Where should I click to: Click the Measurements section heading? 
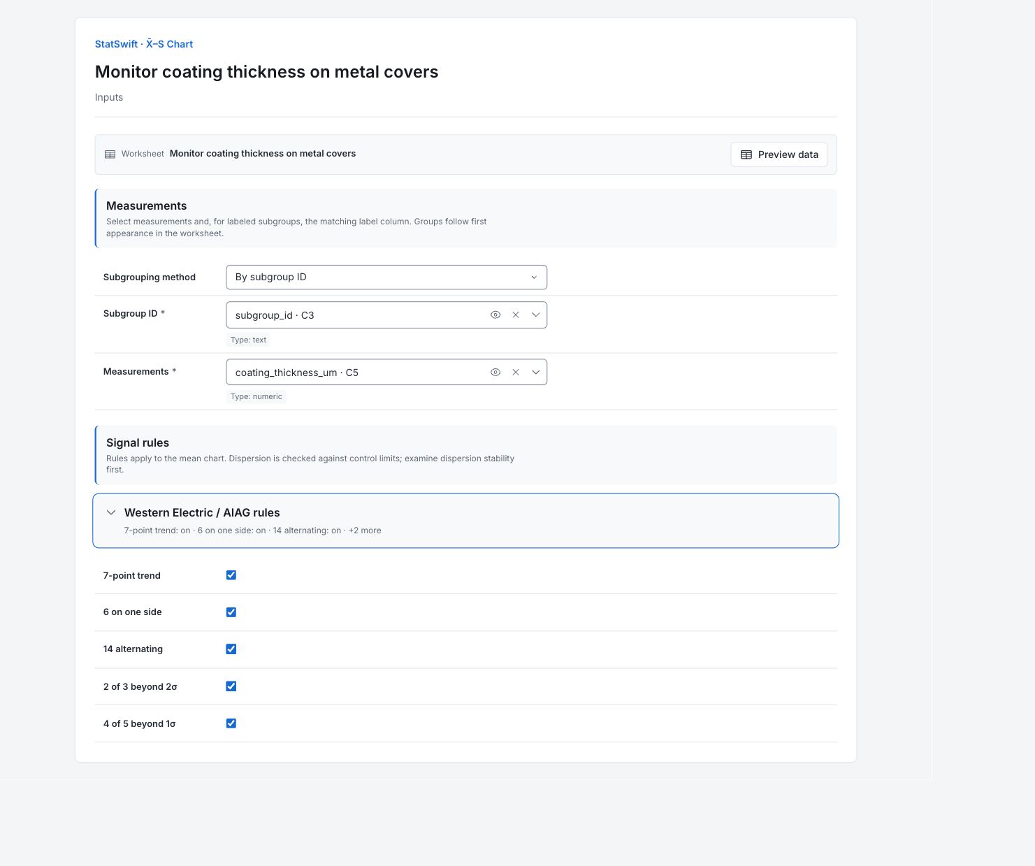147,205
